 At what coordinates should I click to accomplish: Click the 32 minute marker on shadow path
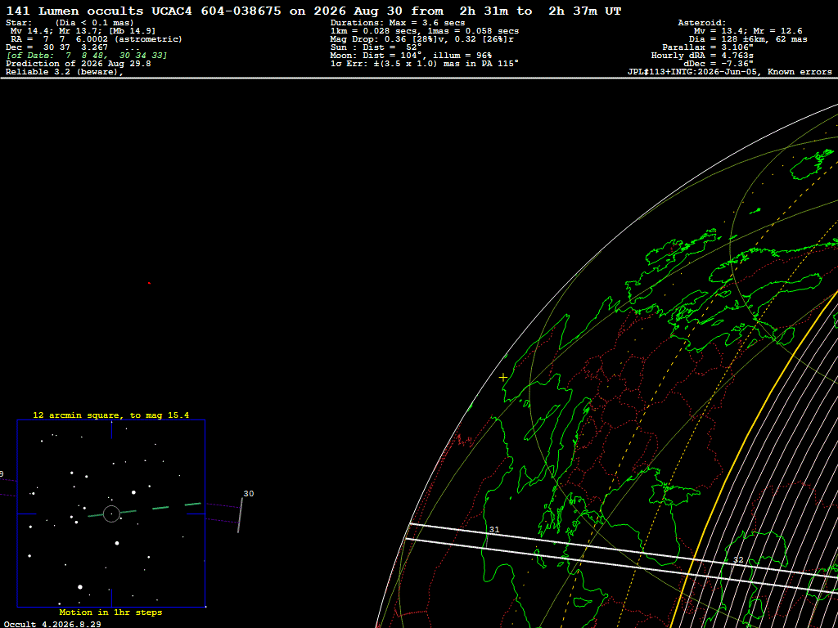(x=738, y=559)
